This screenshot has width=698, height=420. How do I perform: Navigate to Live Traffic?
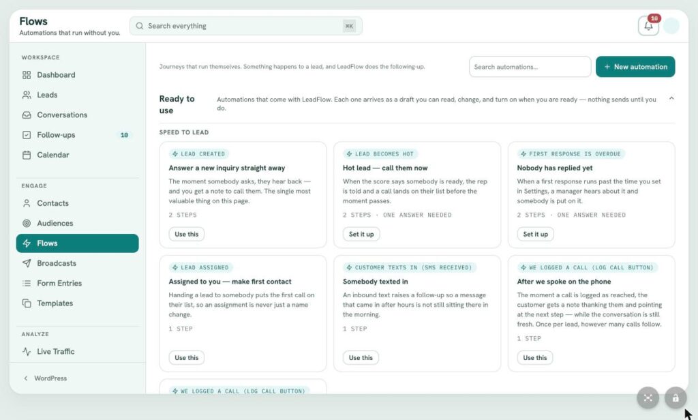pyautogui.click(x=77, y=351)
